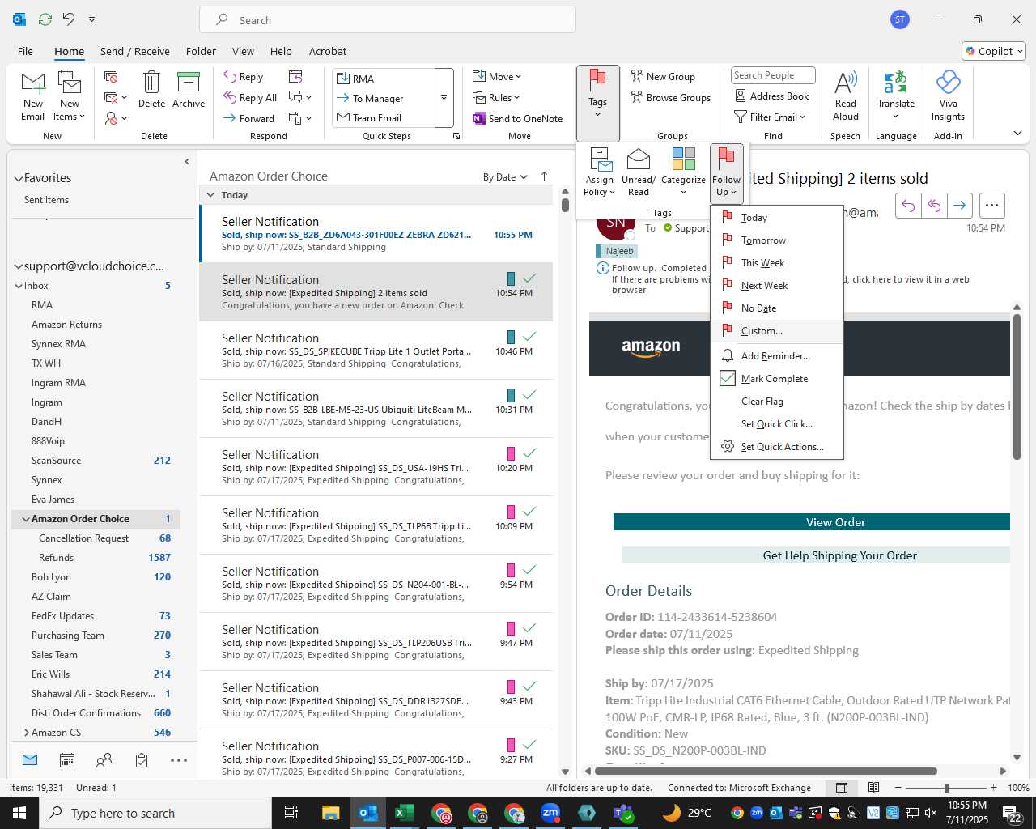Viewport: 1036px width, 829px height.
Task: Toggle complete checkmark on 10:46 PM message
Action: 529,337
